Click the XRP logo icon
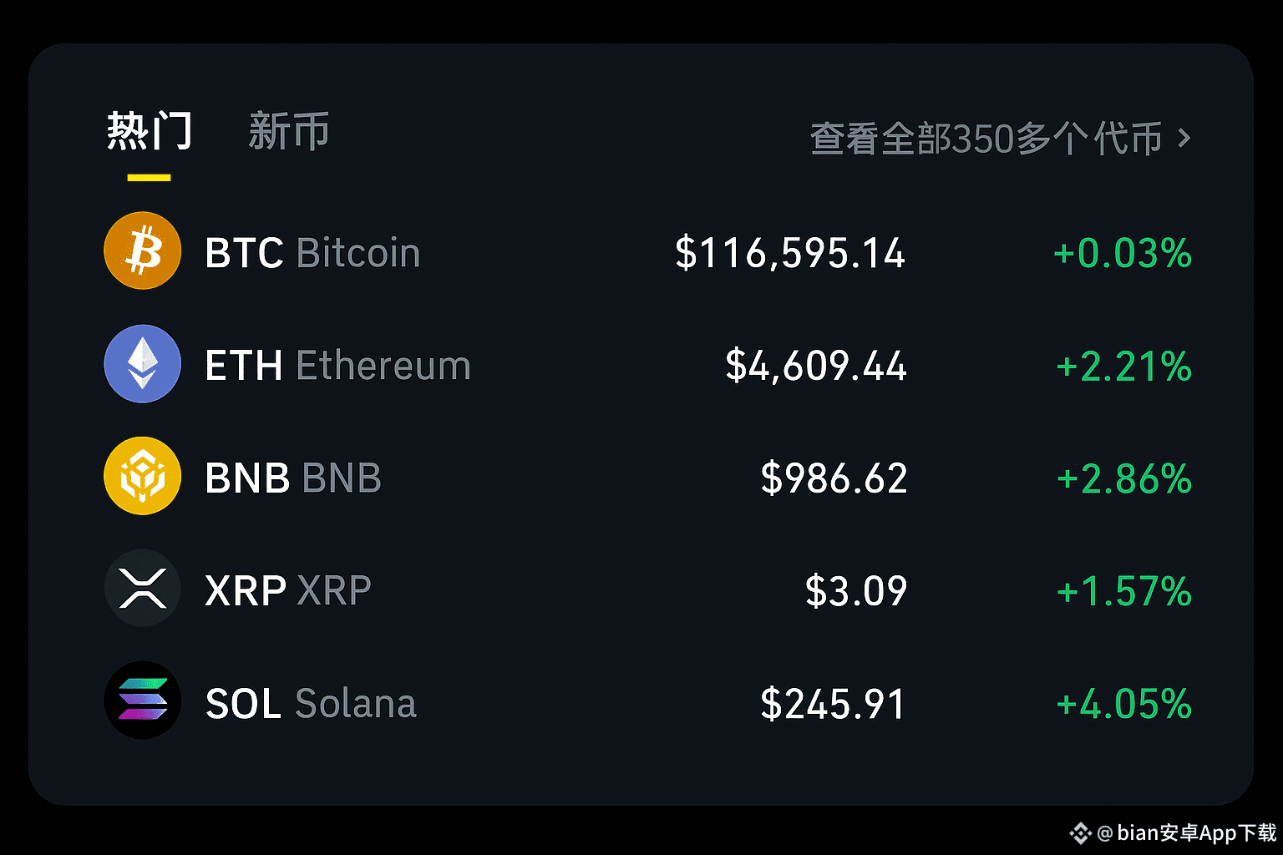This screenshot has width=1283, height=855. (143, 588)
